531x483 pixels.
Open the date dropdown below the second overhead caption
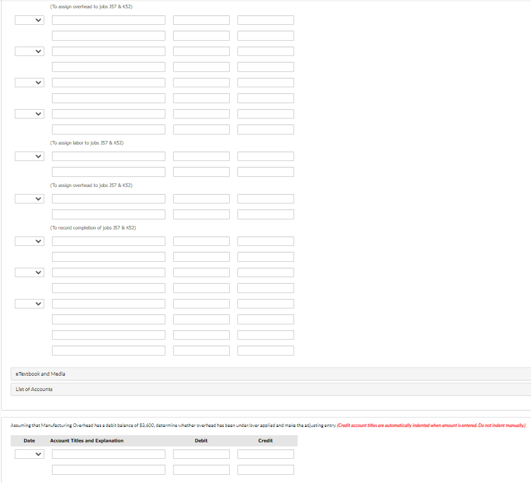[x=29, y=198]
